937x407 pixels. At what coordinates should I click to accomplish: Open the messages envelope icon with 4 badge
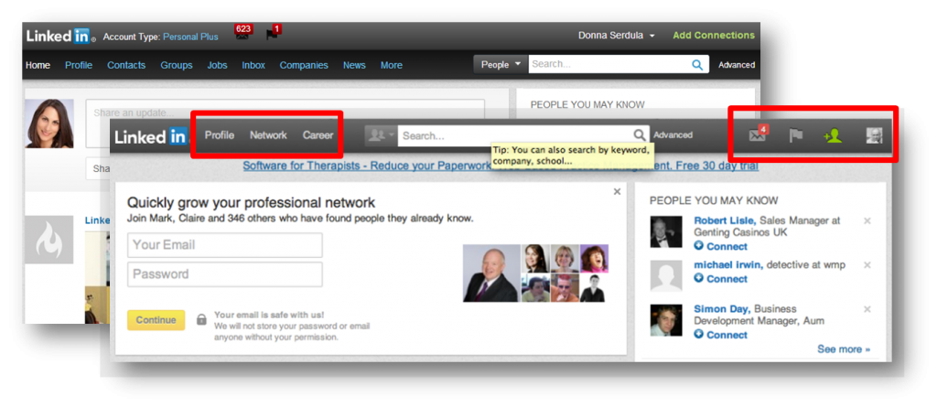757,135
